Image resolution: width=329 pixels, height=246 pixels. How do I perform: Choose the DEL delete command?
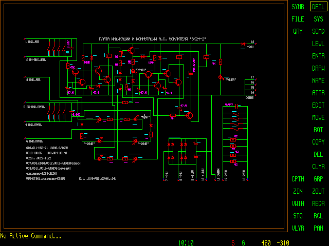318,154
